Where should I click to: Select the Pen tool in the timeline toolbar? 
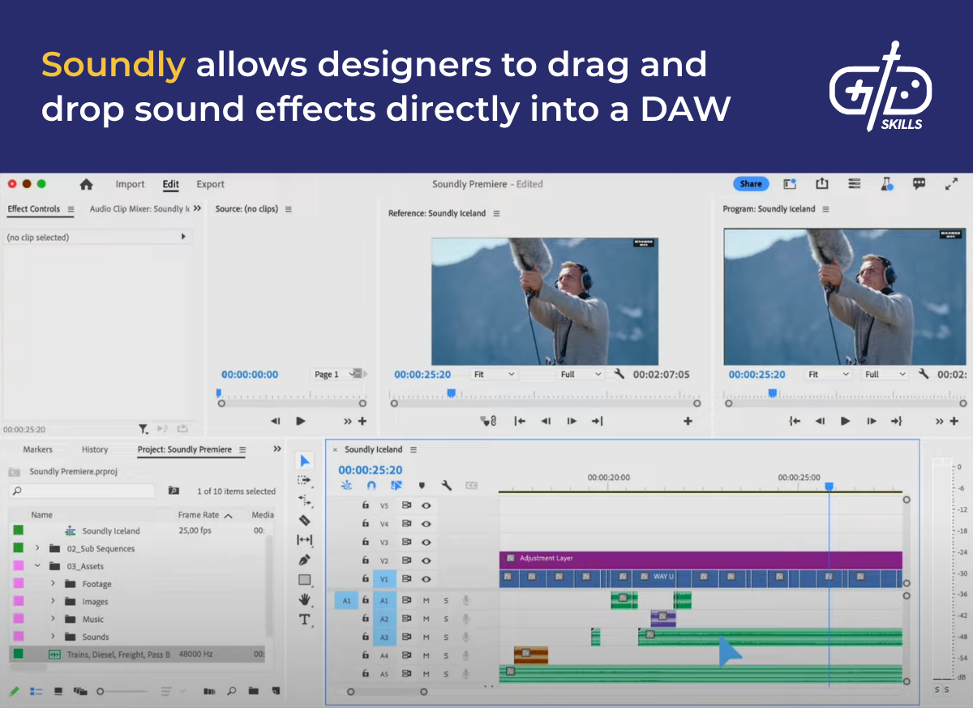pos(305,559)
